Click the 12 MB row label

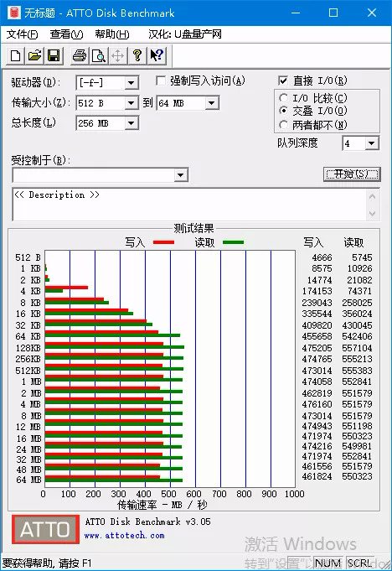pyautogui.click(x=28, y=427)
